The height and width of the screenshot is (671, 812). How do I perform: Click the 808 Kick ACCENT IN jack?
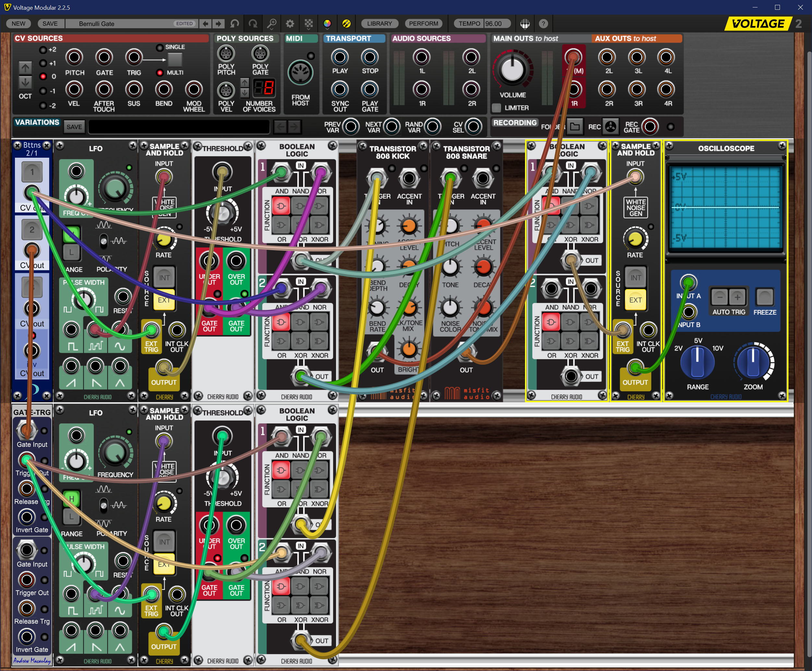coord(409,178)
